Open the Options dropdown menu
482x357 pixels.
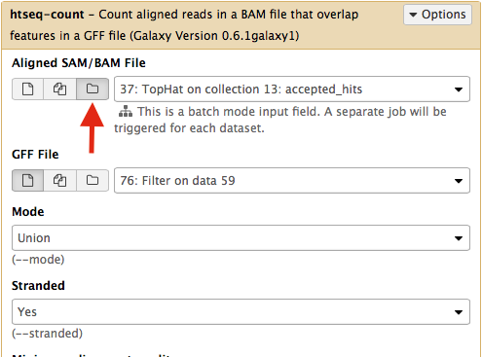point(437,15)
